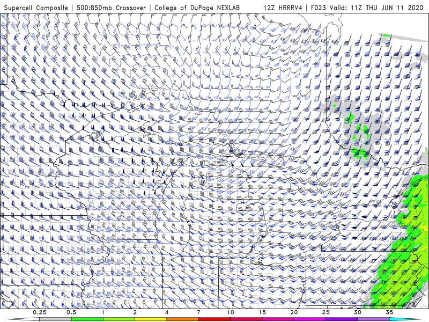Click the lavender 30–35 colorbar segment
Screen dimensions: 429x322
click(373, 319)
